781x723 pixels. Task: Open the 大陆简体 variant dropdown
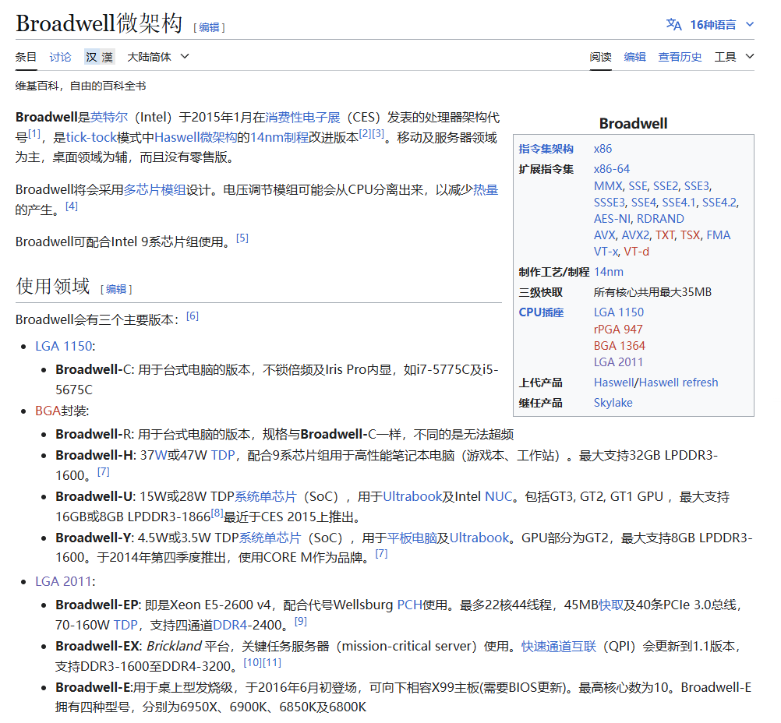click(158, 57)
